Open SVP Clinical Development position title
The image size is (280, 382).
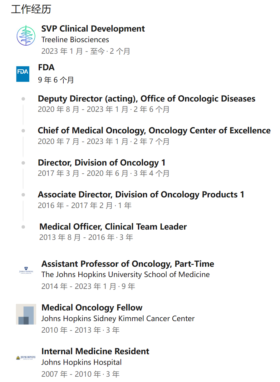click(93, 29)
